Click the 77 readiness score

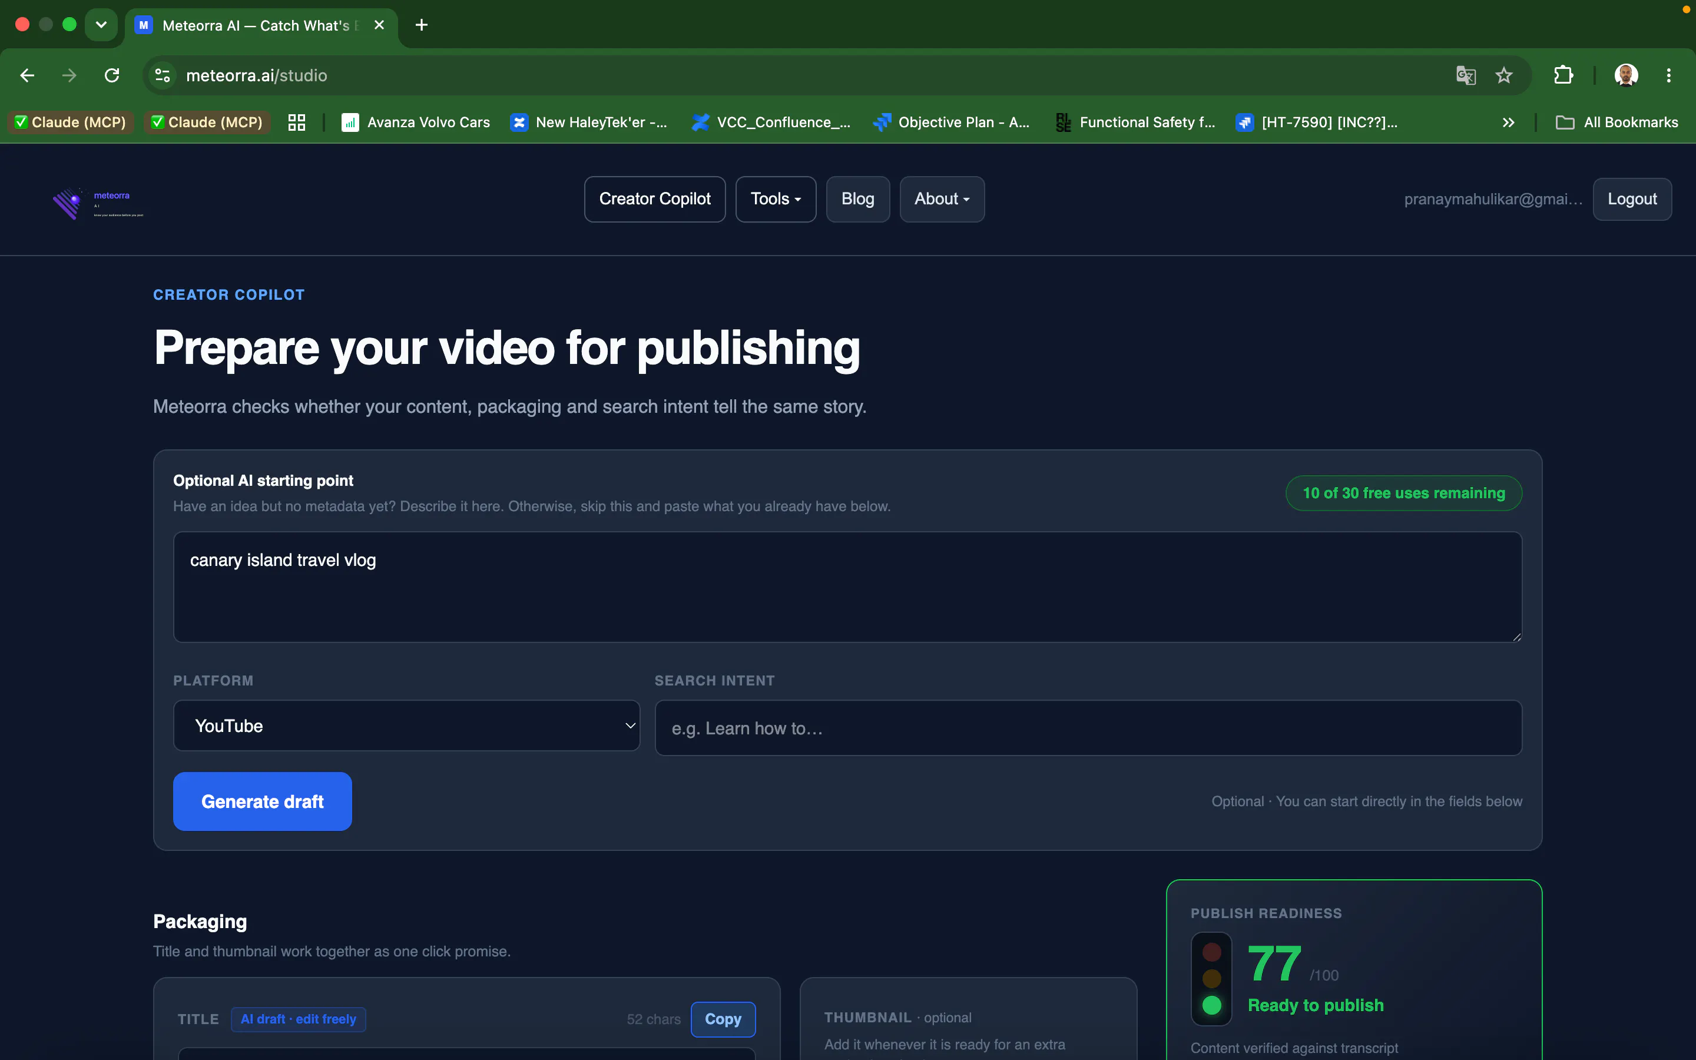click(1274, 963)
